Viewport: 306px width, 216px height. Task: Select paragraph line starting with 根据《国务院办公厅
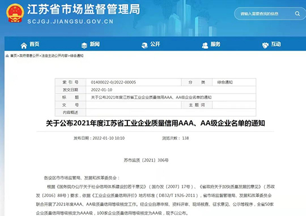point(161,186)
